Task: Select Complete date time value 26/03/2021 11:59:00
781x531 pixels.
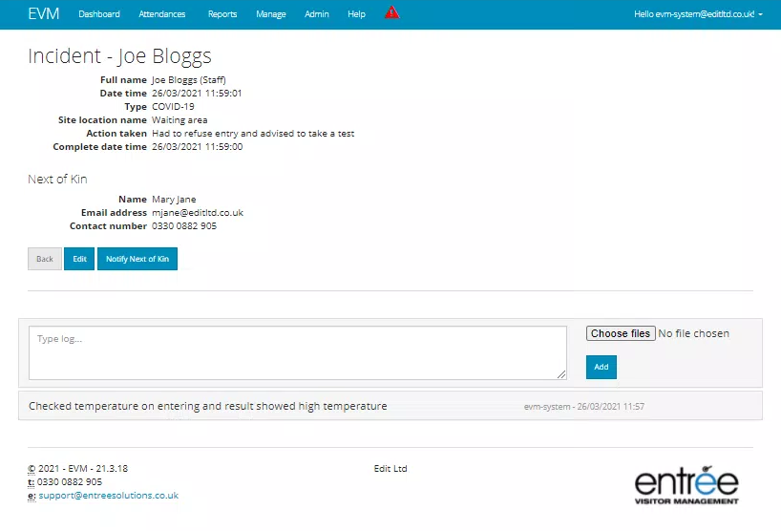Action: 198,147
